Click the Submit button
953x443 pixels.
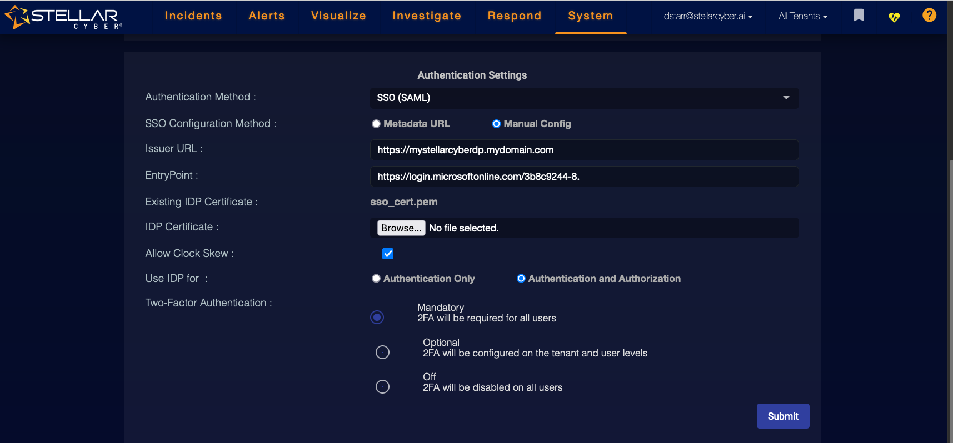(782, 416)
